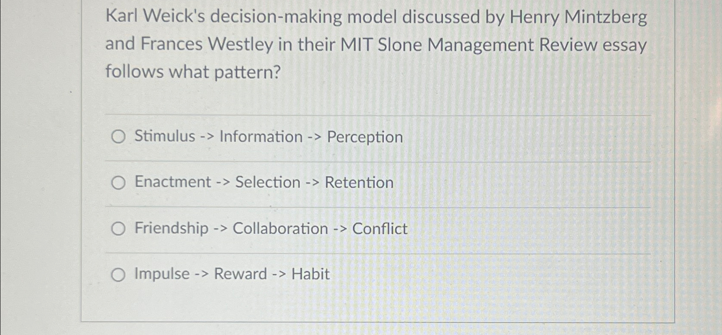Image resolution: width=722 pixels, height=335 pixels.
Task: Select the 'Stimulus -> Information -> Perception' radio button
Action: tap(118, 137)
